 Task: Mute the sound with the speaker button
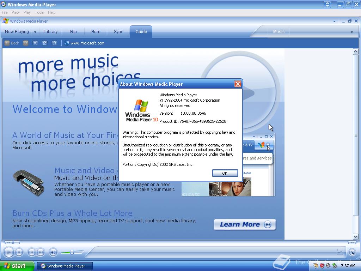pos(53,252)
